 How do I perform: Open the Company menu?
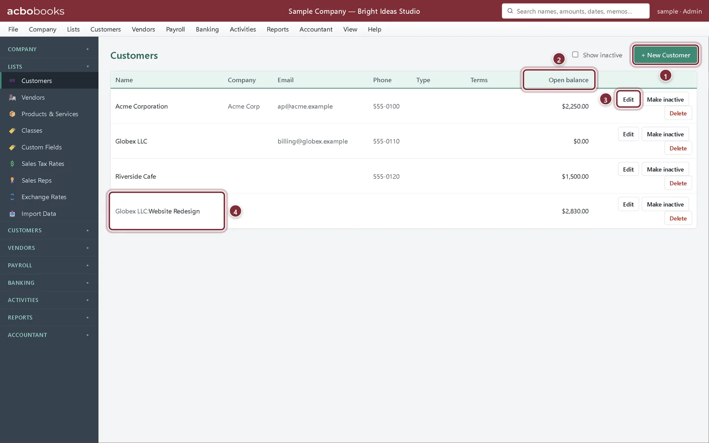click(42, 30)
